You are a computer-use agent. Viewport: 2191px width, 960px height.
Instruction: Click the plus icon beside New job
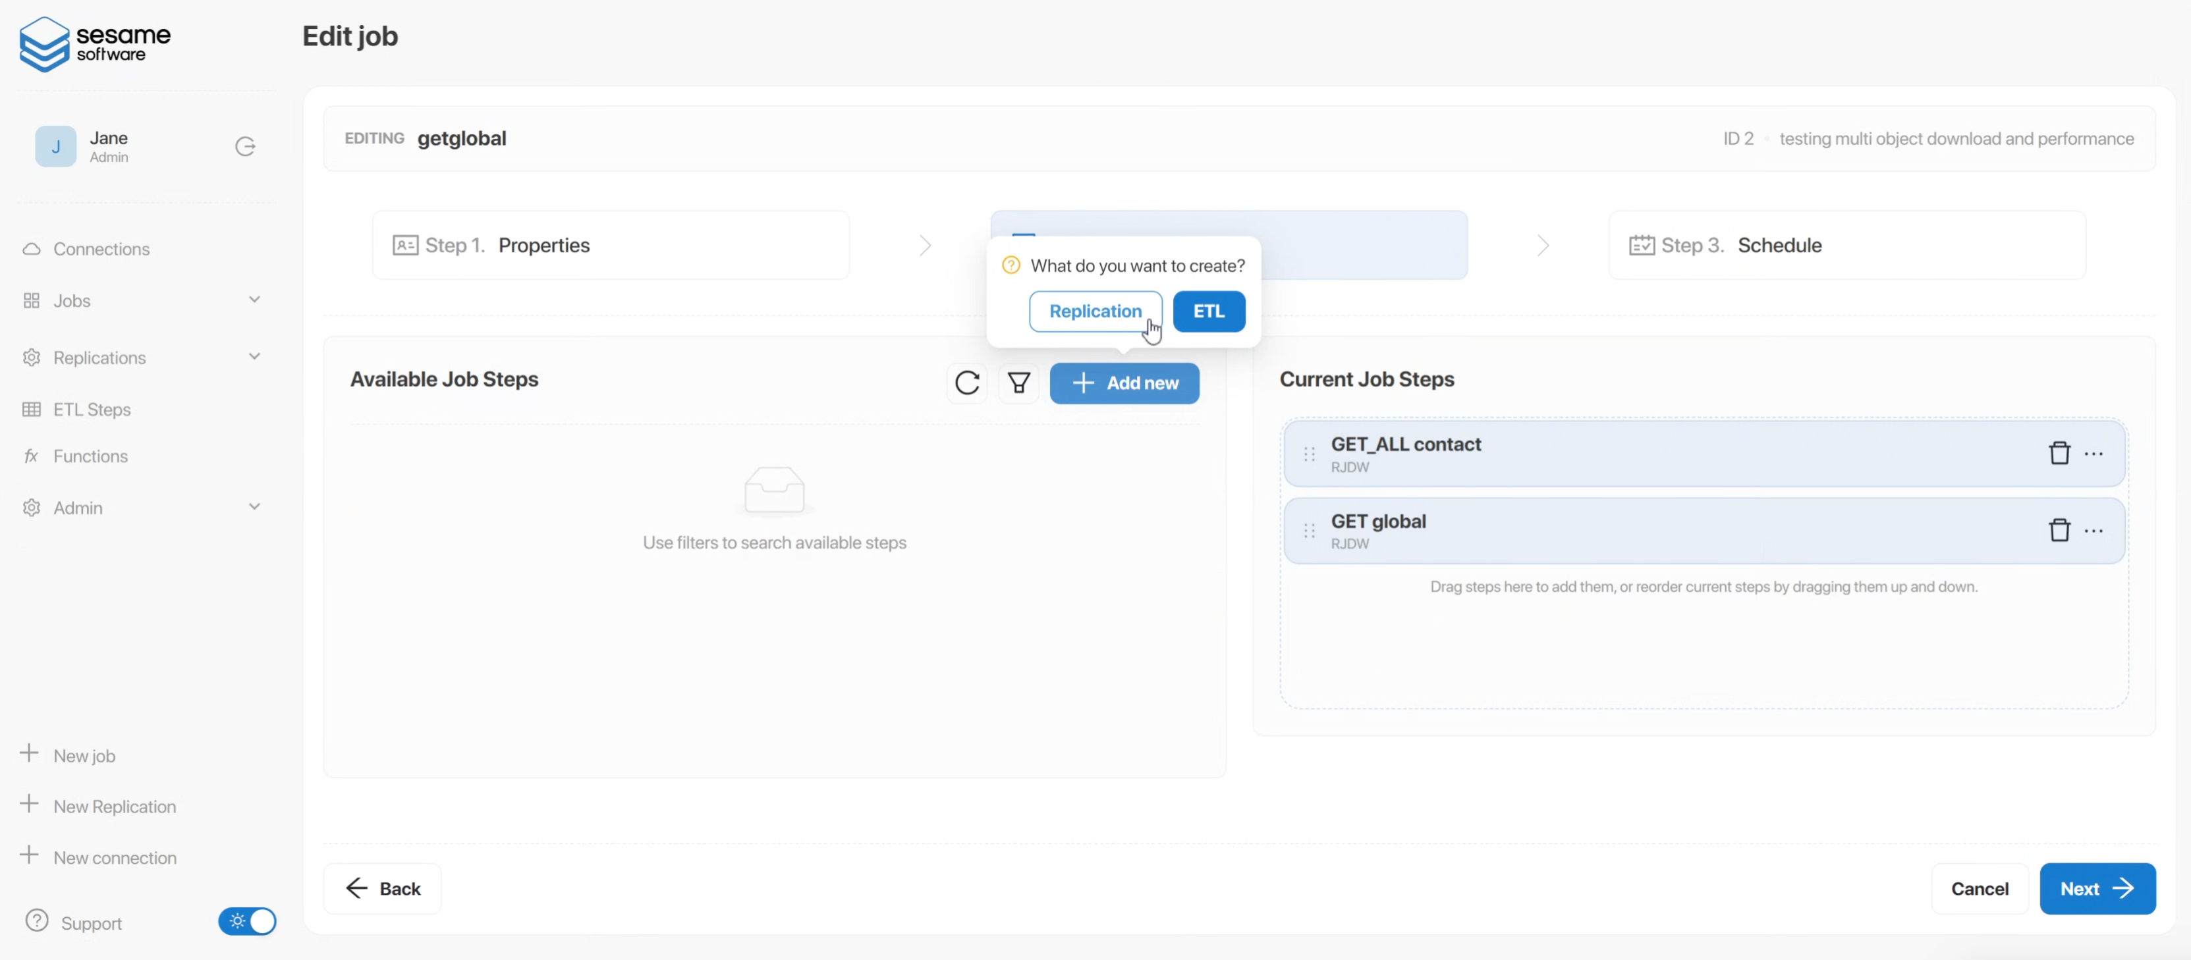pyautogui.click(x=29, y=753)
